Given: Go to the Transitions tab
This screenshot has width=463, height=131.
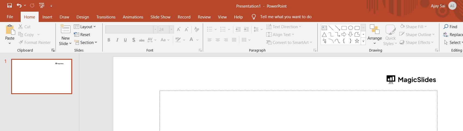Looking at the screenshot, I should pos(106,17).
